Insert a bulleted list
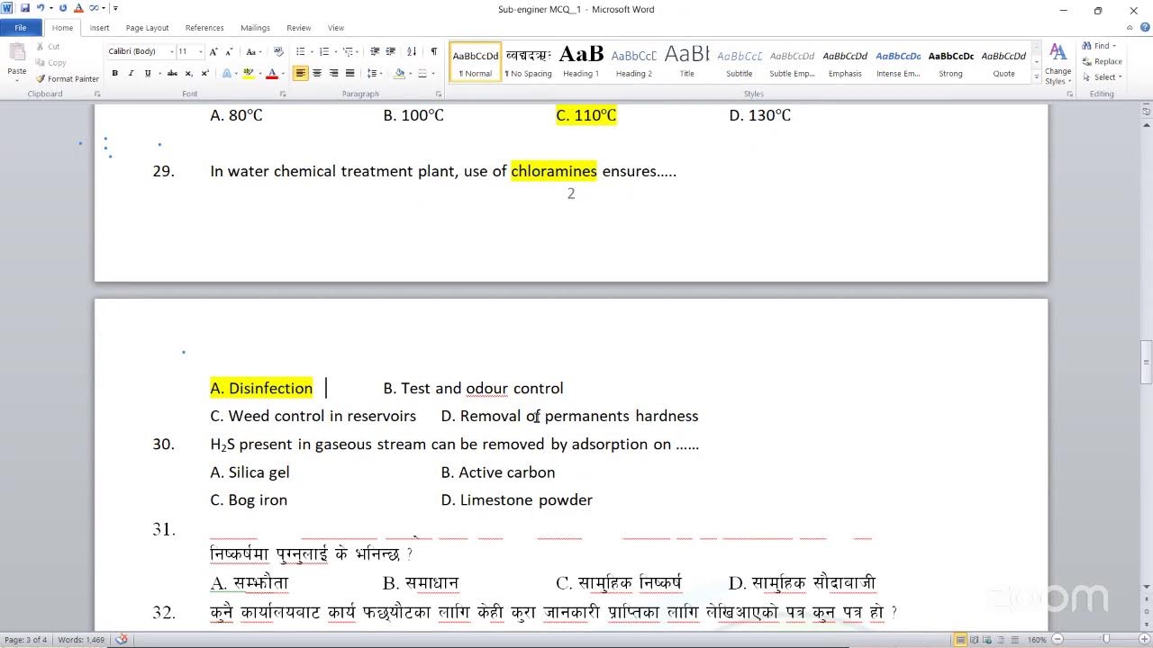This screenshot has height=648, width=1153. click(301, 51)
